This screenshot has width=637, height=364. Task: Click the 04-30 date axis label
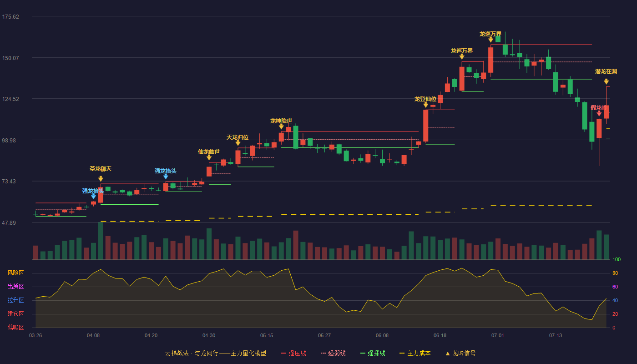pyautogui.click(x=209, y=335)
